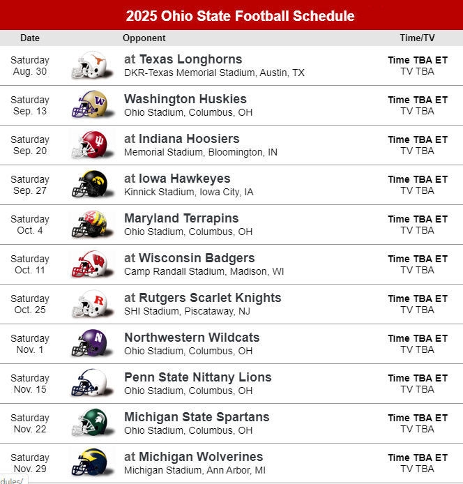
Task: Click the Time/TV column header
Action: [x=417, y=38]
